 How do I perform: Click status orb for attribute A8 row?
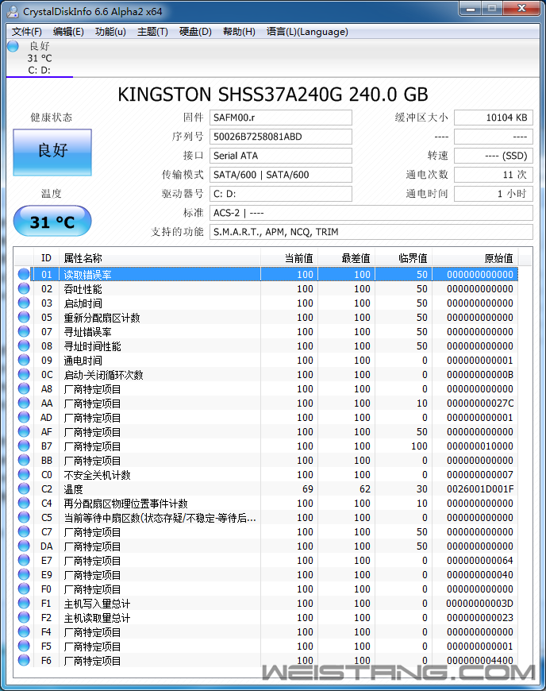(x=24, y=388)
